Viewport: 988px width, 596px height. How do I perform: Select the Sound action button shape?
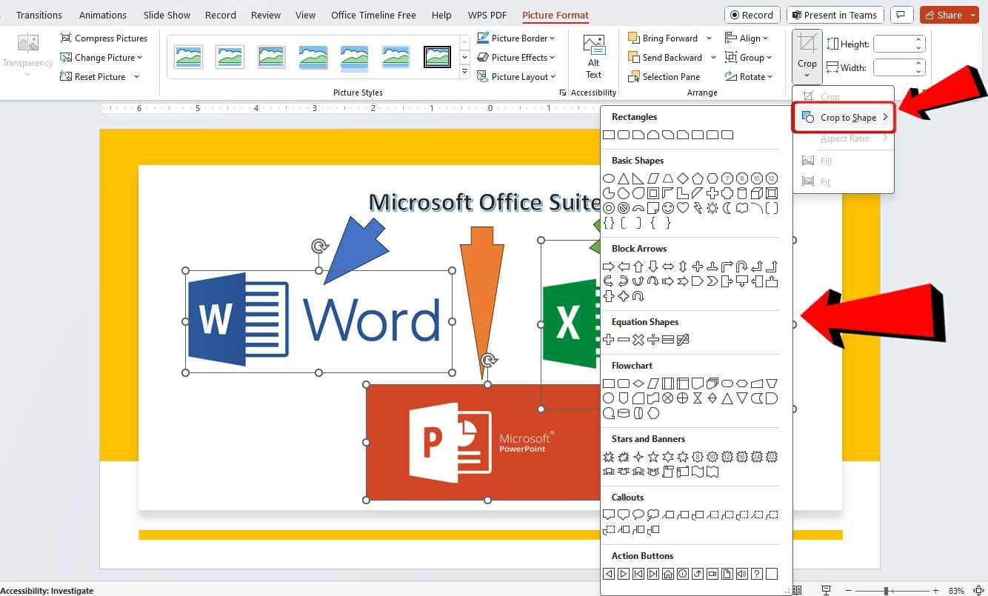[x=742, y=574]
